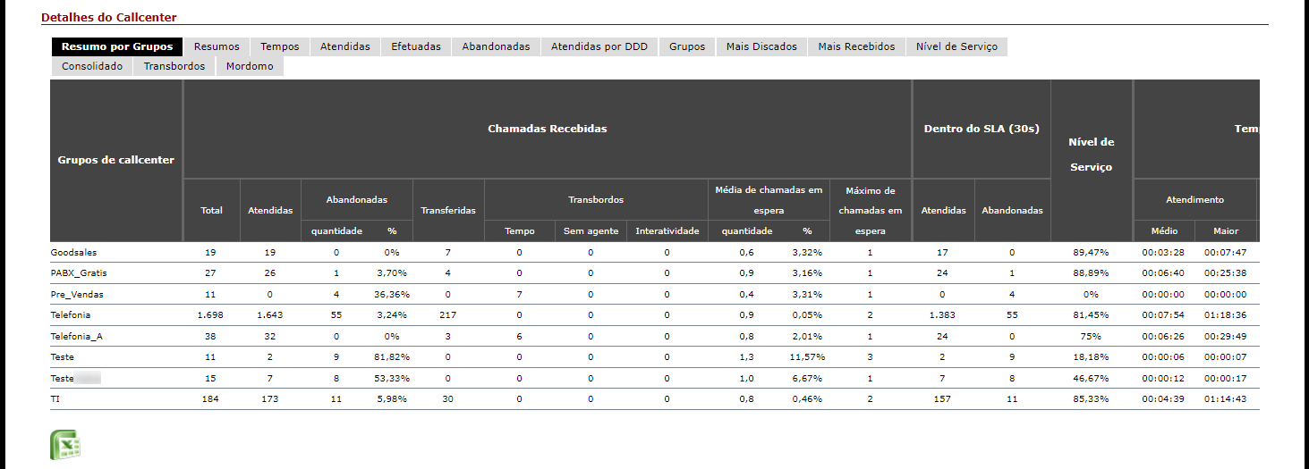Screen dimensions: 1309x469
Task: Click Máximo de chamadas em espera header
Action: [871, 211]
